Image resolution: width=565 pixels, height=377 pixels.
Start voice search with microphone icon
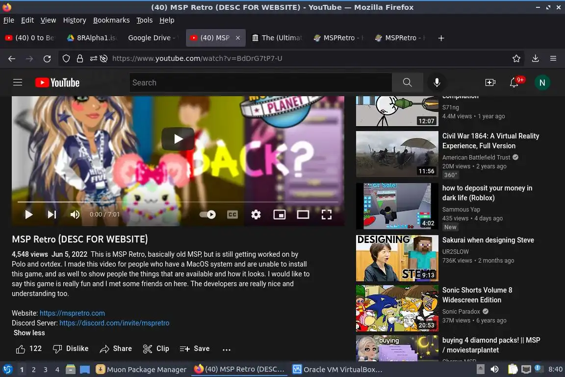[x=437, y=82]
